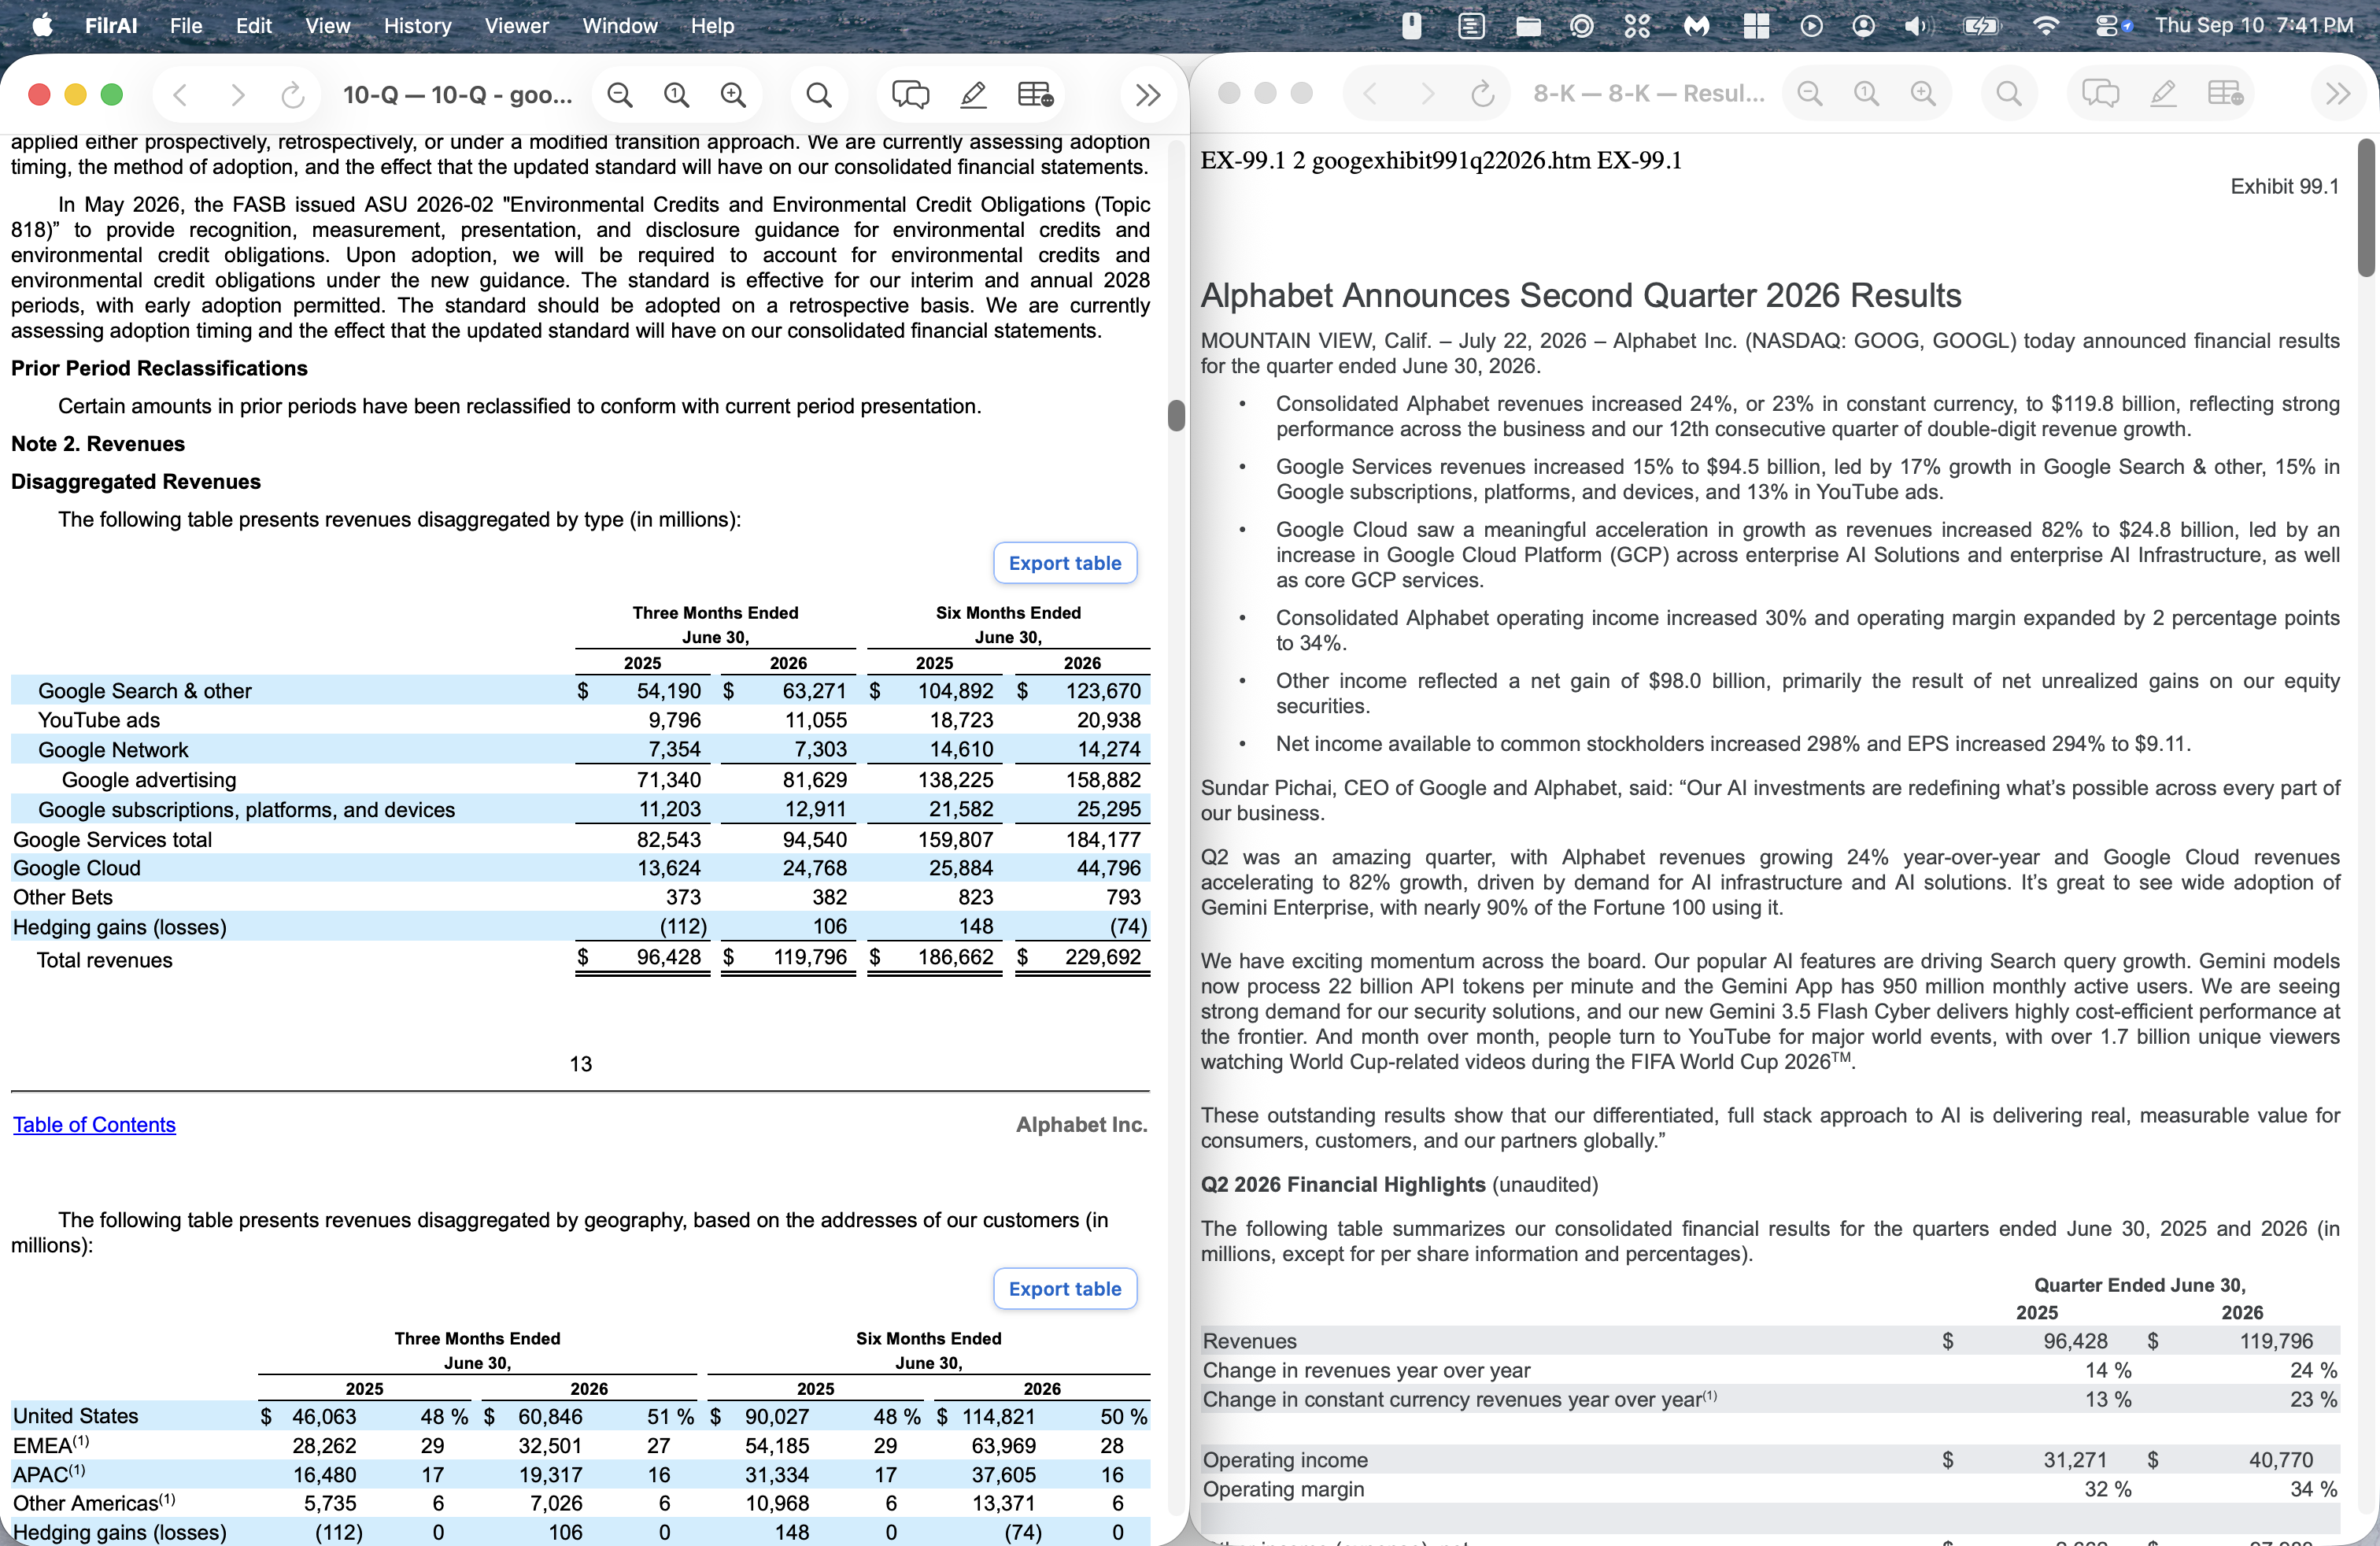Click Total revenues value 119,796 in 10-Q

point(810,957)
